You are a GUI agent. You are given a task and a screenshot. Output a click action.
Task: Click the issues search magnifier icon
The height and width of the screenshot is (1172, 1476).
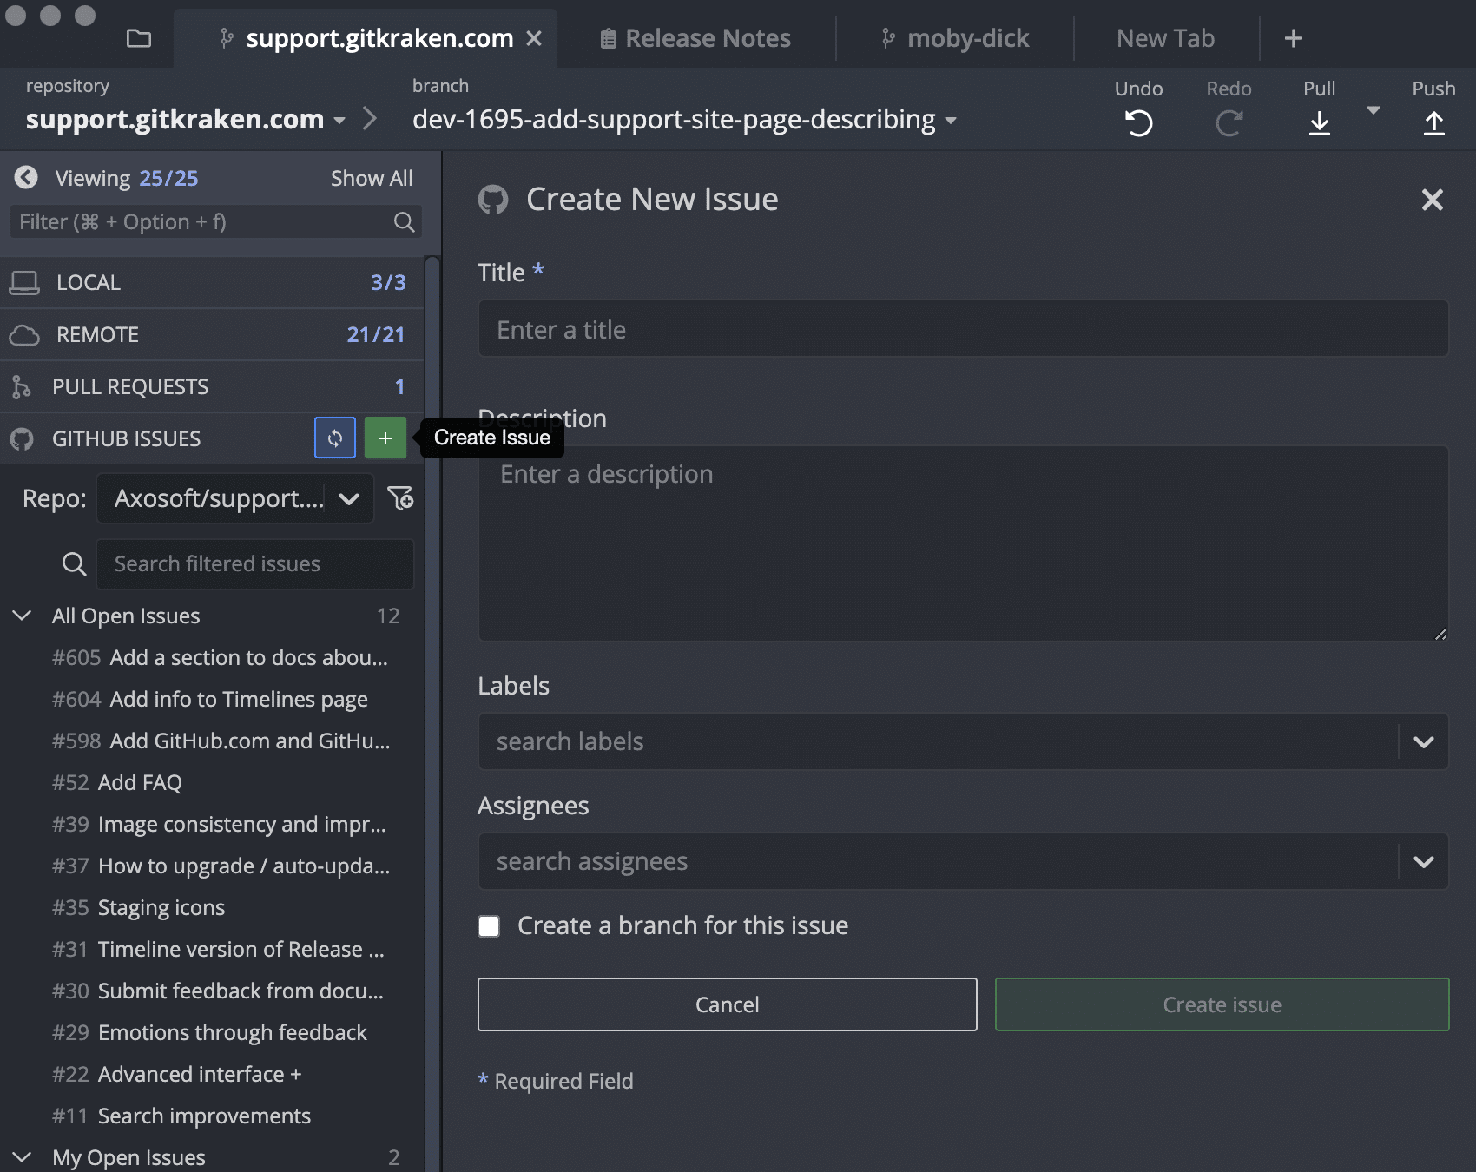tap(75, 564)
